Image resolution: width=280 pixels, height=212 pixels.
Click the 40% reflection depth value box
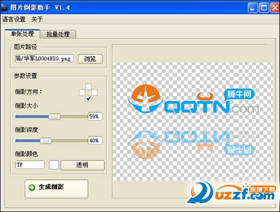click(95, 141)
